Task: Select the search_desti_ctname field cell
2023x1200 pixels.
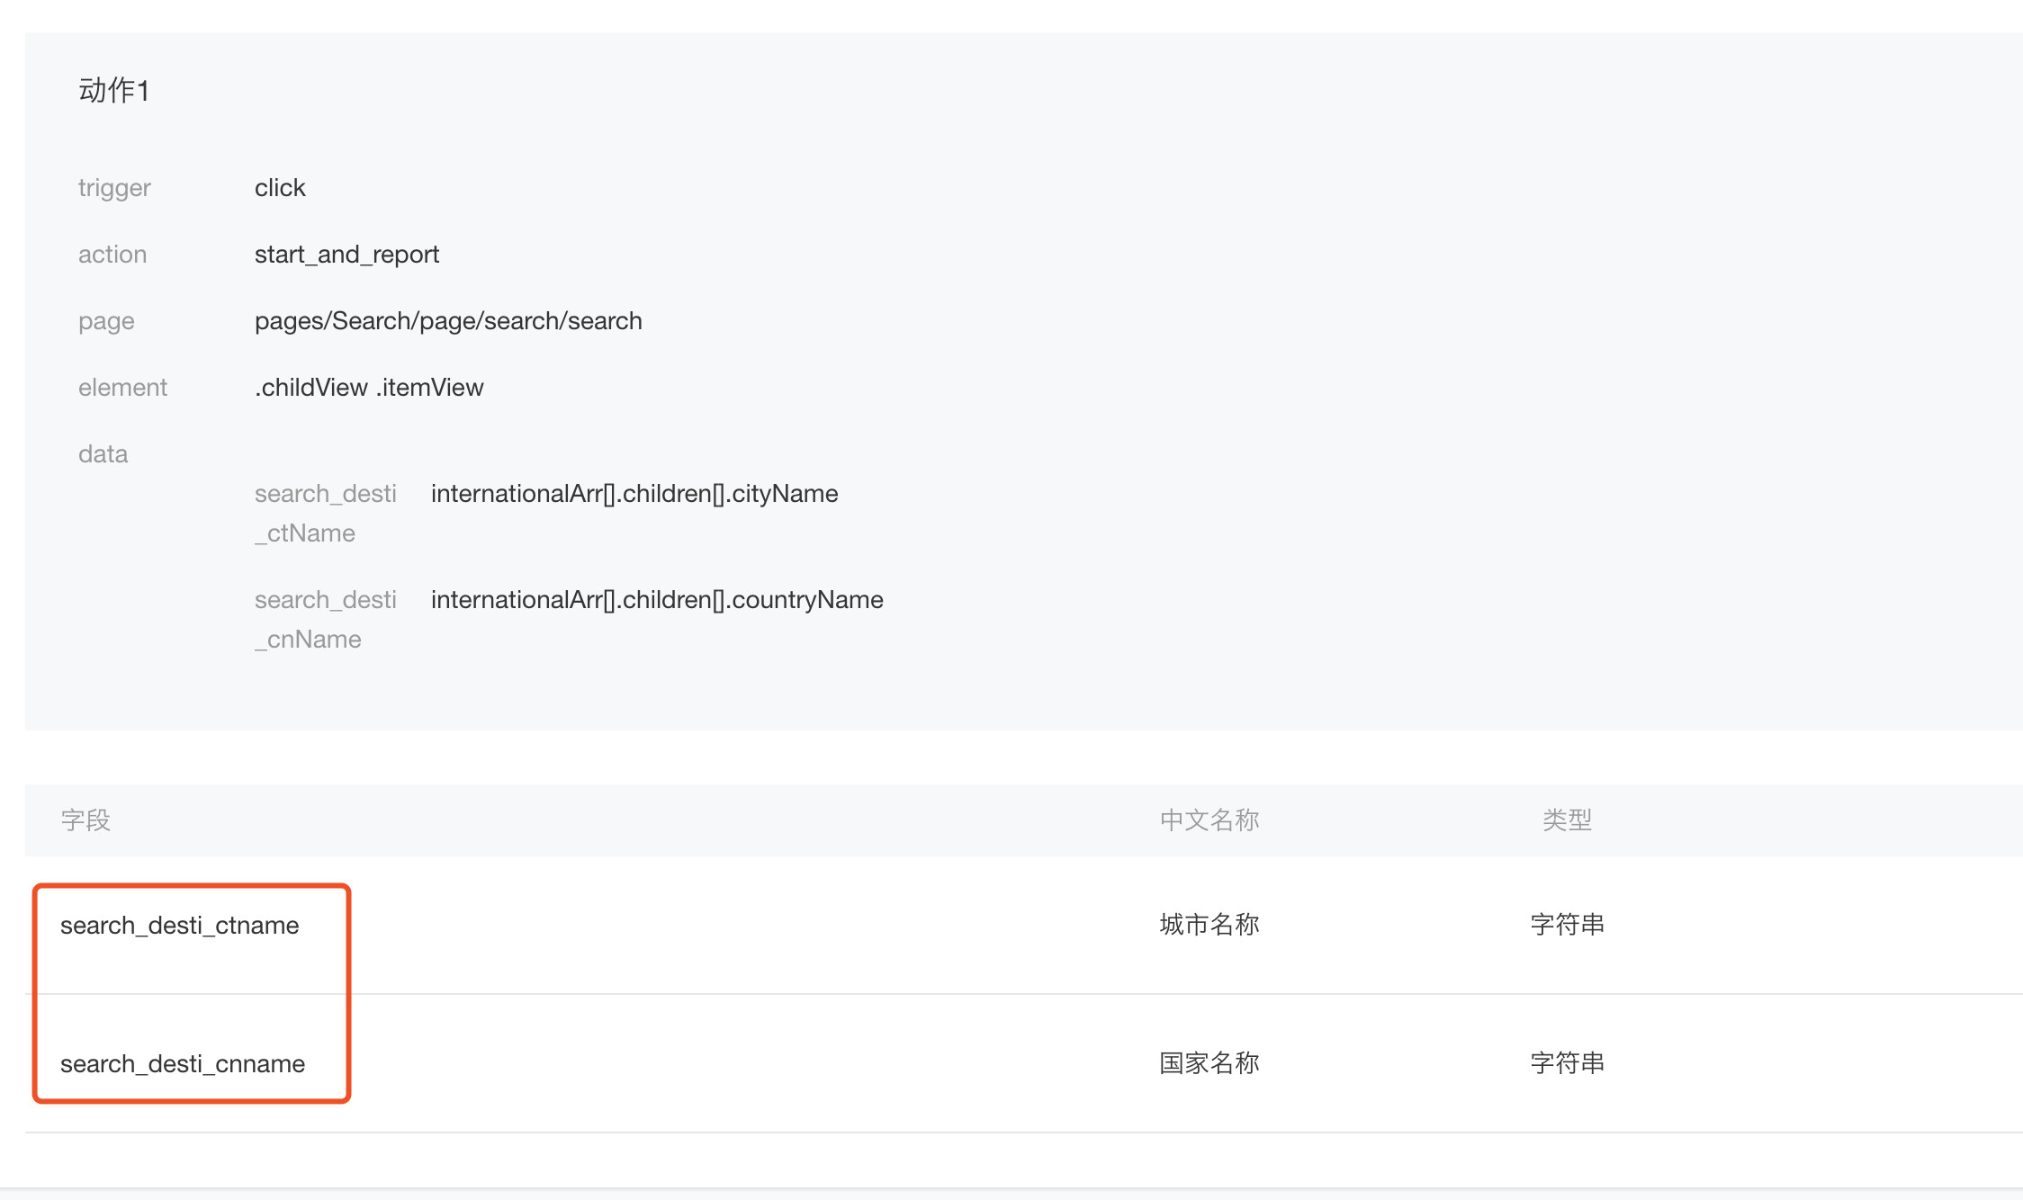Action: [180, 926]
